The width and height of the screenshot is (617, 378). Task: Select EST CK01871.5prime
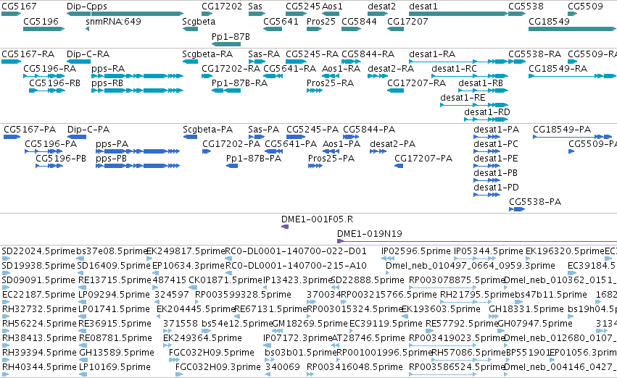point(225,280)
